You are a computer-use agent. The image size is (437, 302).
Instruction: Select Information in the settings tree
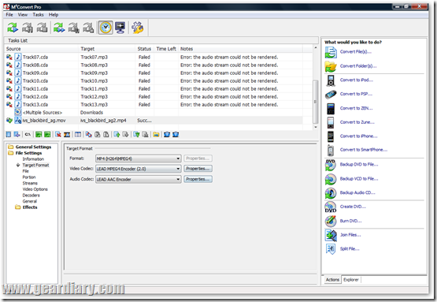click(33, 159)
